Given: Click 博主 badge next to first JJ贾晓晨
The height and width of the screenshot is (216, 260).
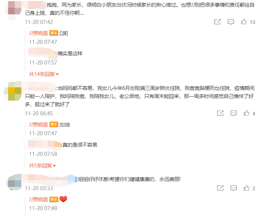Looking at the screenshot, I should [53, 33].
